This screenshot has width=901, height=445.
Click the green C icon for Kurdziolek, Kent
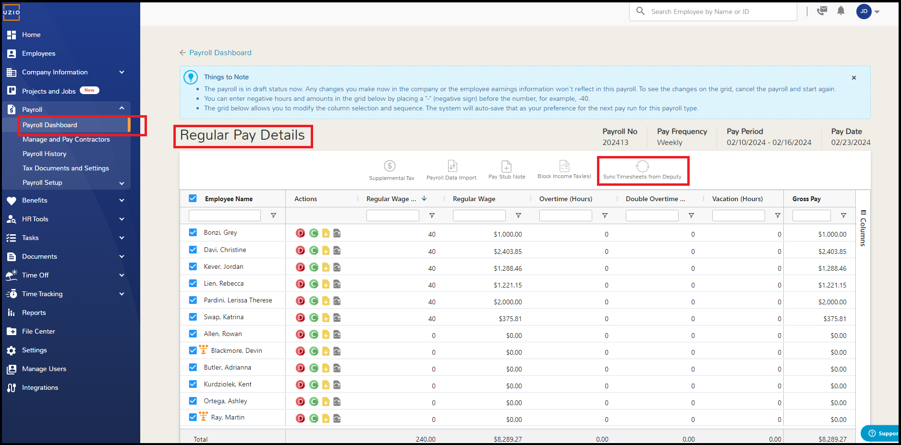[314, 385]
